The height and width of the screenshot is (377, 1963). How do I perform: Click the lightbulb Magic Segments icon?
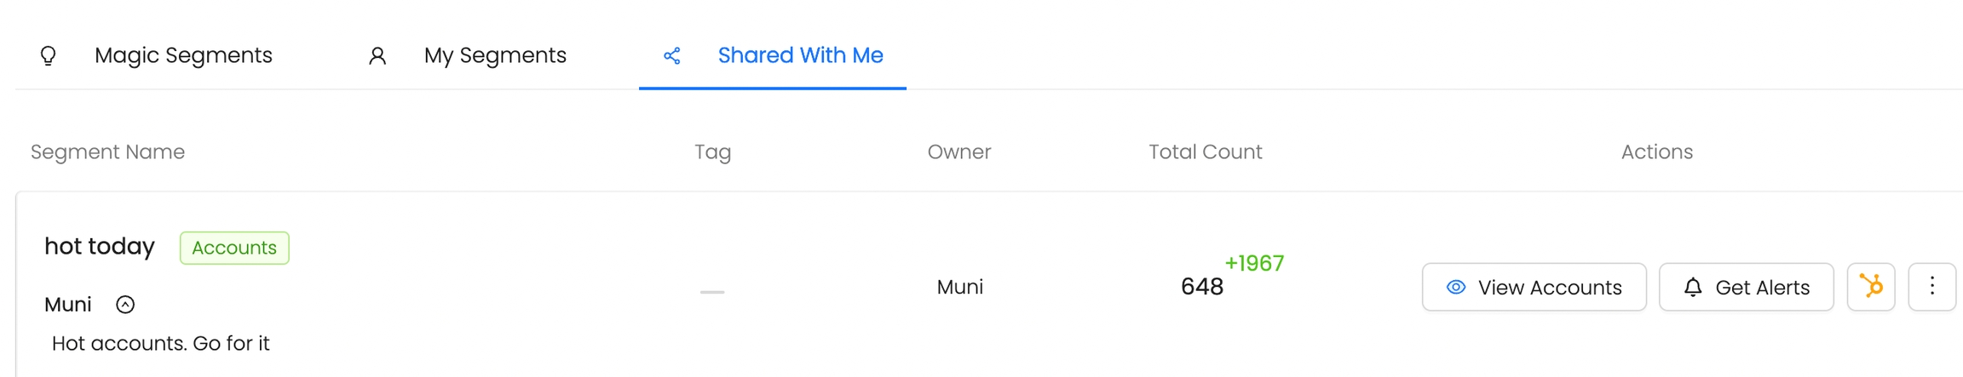48,56
